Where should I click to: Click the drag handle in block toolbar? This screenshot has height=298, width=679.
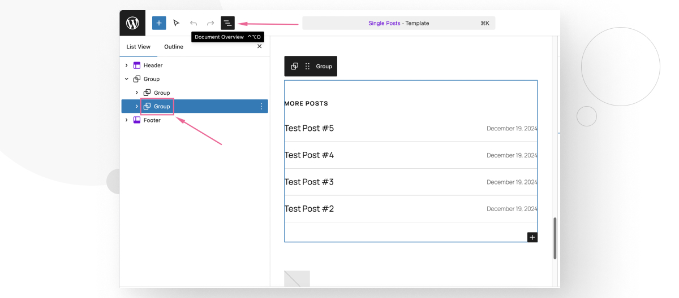click(307, 66)
